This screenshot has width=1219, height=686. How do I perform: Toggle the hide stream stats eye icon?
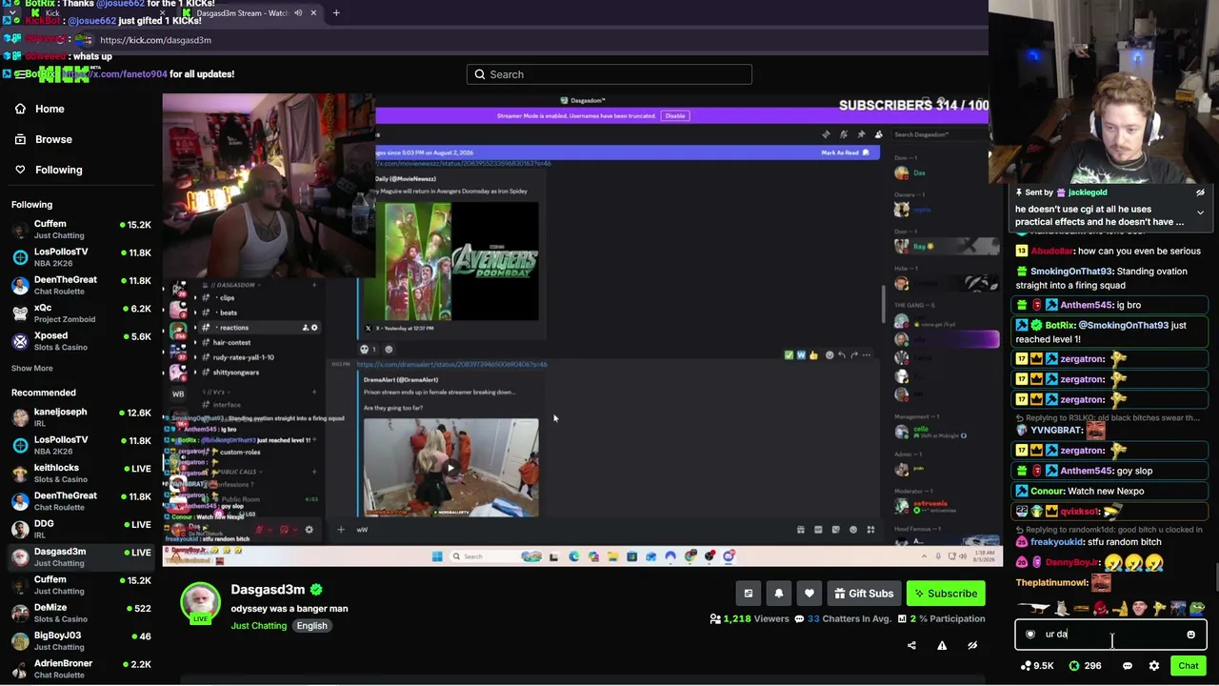coord(972,645)
